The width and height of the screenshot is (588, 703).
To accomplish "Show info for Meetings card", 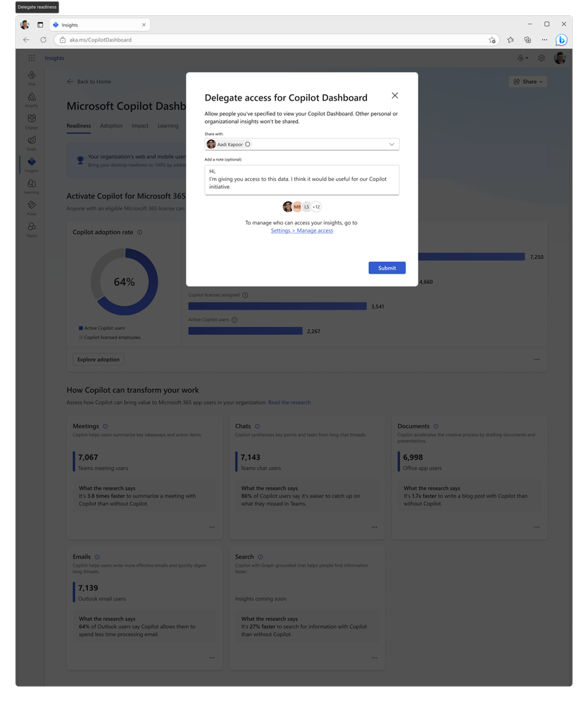I will (x=105, y=426).
